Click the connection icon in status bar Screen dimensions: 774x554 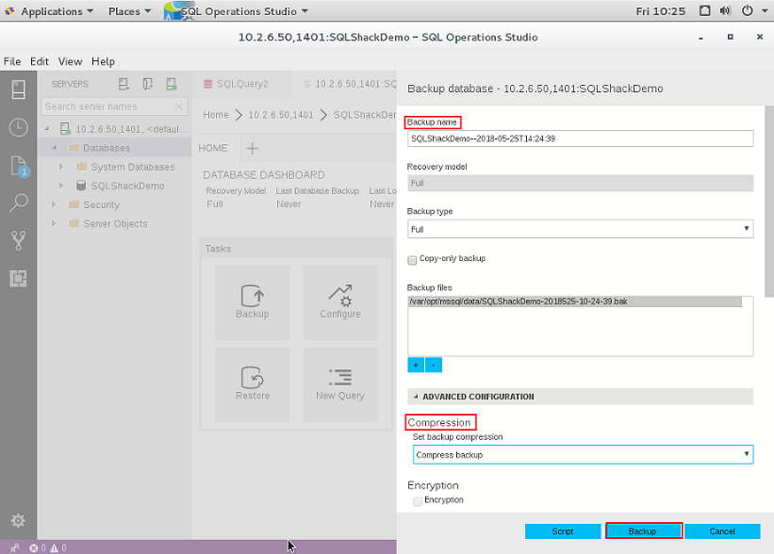click(x=14, y=548)
